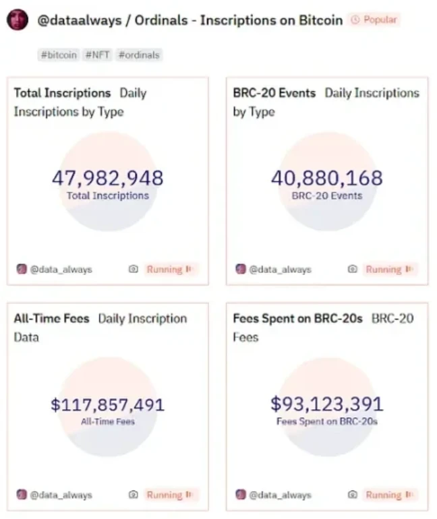
Task: Click author avatar in BRC-20 Events card
Action: click(x=241, y=269)
